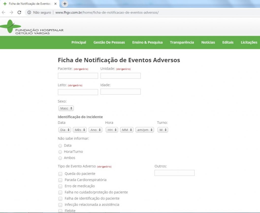Screen dimensions: 260x213
Task: Open the Editais navigation link
Action: 228,42
